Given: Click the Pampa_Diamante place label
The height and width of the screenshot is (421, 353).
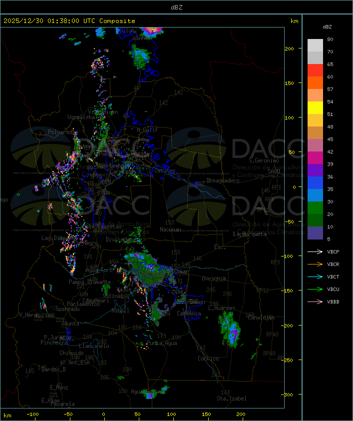Looking at the screenshot, I should 90,282.
